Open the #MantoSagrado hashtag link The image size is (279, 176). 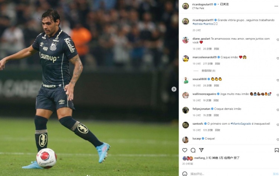241,124
